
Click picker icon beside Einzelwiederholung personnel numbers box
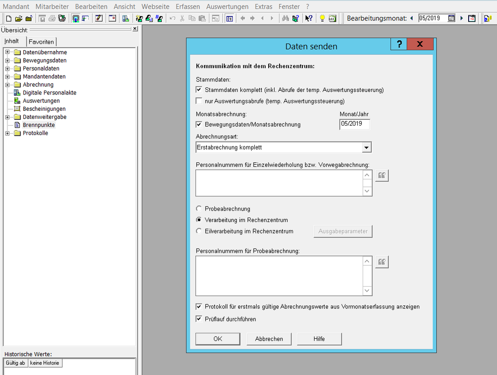click(x=382, y=175)
